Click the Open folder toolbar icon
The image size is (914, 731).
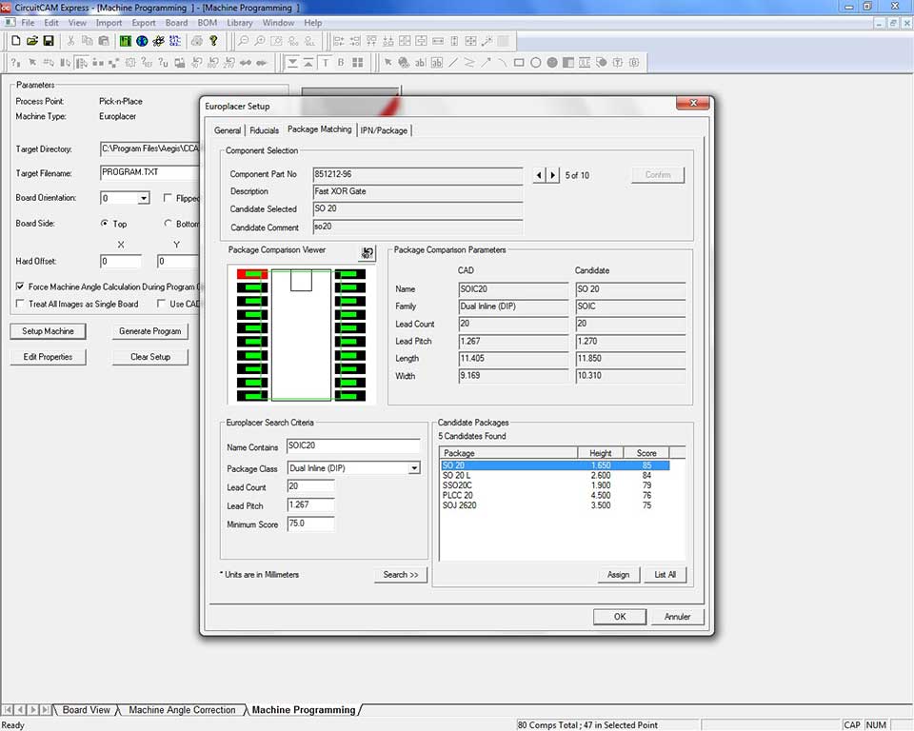[31, 41]
